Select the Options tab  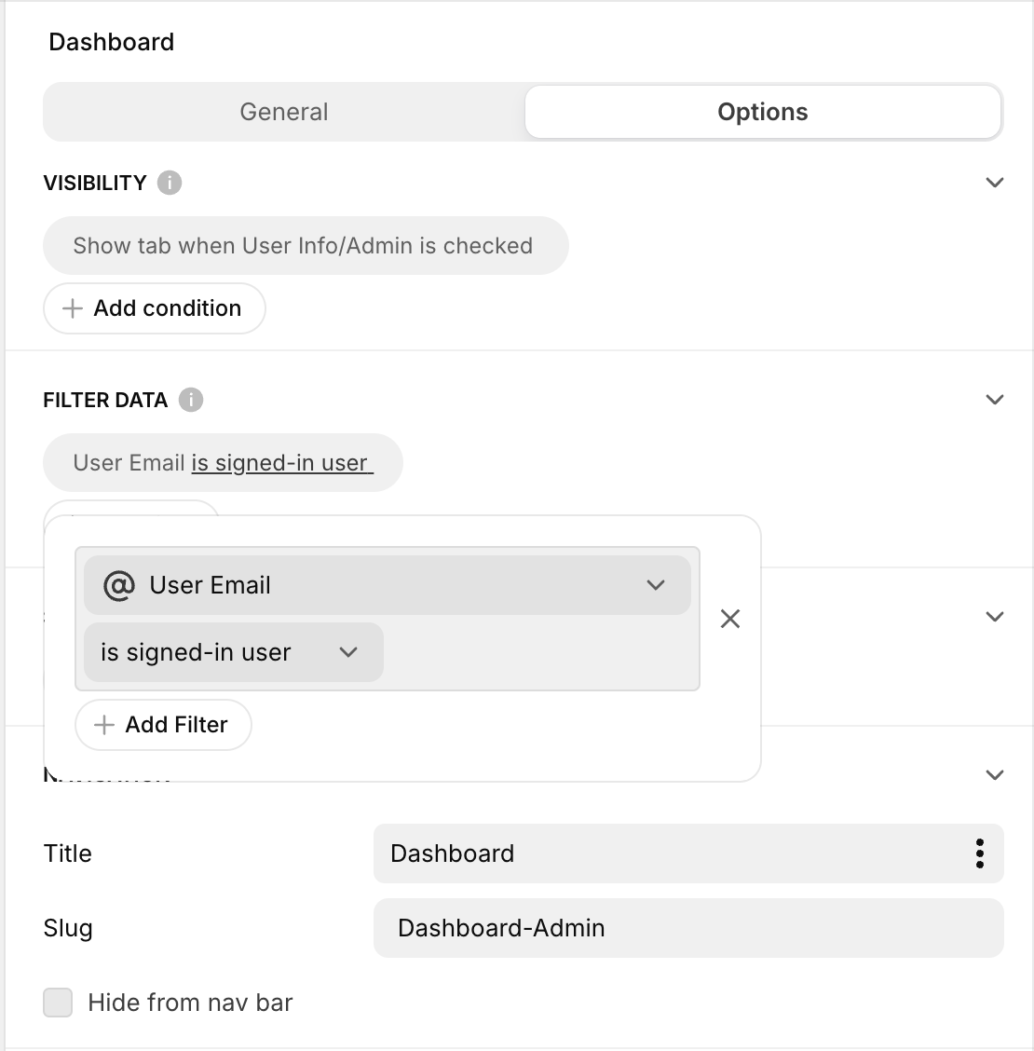762,112
